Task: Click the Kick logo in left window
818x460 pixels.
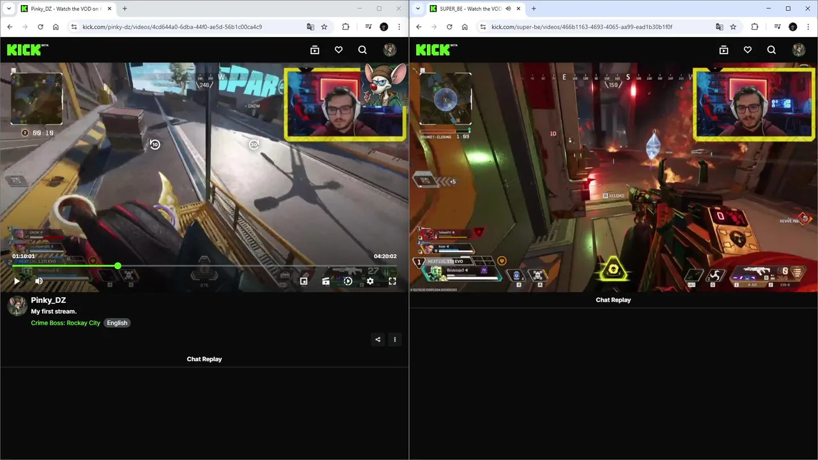Action: pyautogui.click(x=27, y=50)
